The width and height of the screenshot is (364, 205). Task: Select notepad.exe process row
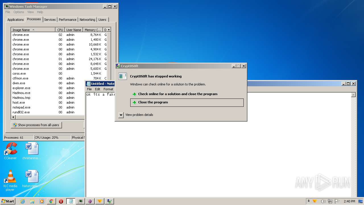48,107
